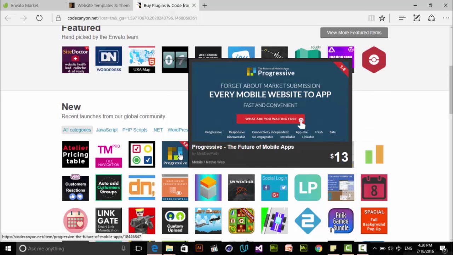Refresh the current page
This screenshot has height=255, width=453.
click(x=39, y=18)
